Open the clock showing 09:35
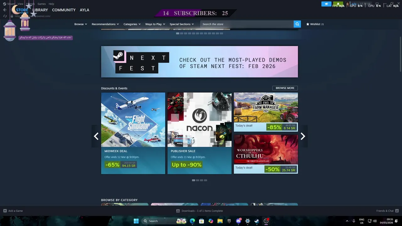402x226 pixels. click(x=386, y=221)
